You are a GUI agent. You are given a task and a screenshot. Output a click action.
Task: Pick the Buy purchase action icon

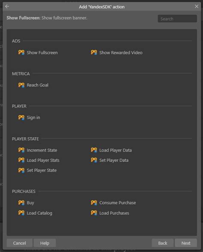21,203
